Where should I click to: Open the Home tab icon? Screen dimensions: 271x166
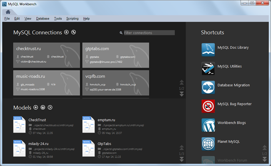(8, 12)
